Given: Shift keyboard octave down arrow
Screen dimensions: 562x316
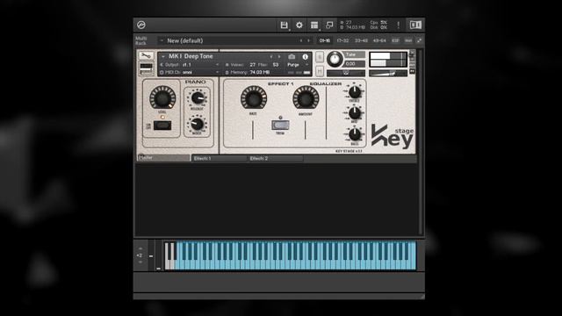Looking at the screenshot, I should pyautogui.click(x=140, y=262).
